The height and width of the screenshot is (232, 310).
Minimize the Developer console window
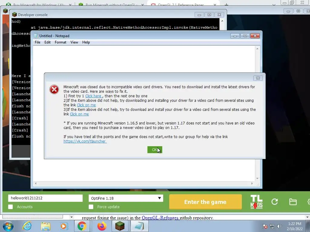pos(199,14)
